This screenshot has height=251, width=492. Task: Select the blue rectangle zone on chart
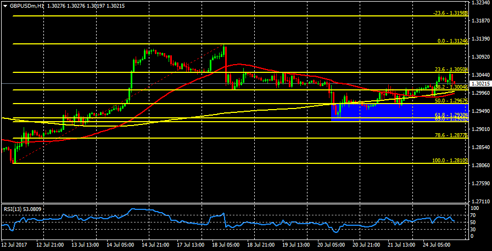[x=400, y=110]
